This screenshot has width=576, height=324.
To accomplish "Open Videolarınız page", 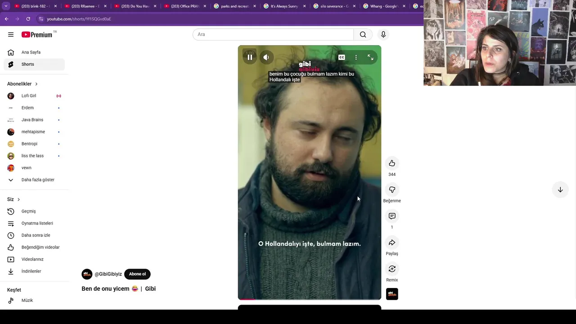I will (x=34, y=259).
